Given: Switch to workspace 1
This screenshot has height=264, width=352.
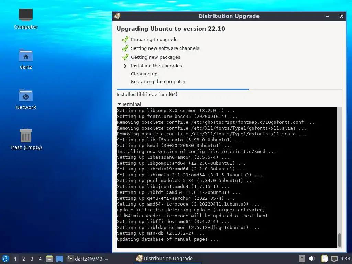Looking at the screenshot, I should point(15,259).
